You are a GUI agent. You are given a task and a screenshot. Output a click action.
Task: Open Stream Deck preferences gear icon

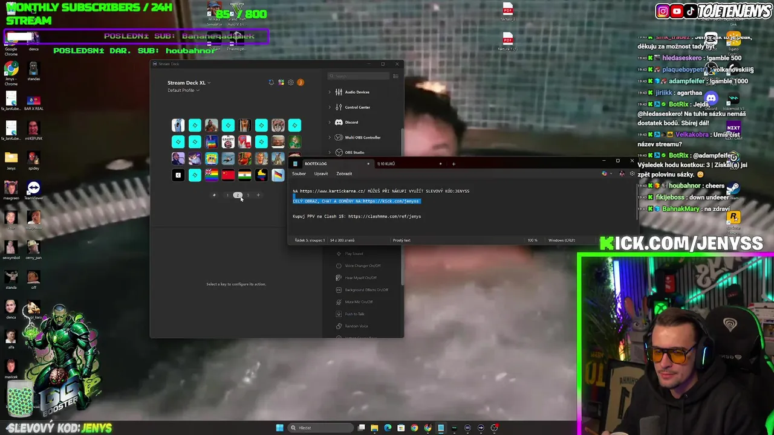(291, 82)
